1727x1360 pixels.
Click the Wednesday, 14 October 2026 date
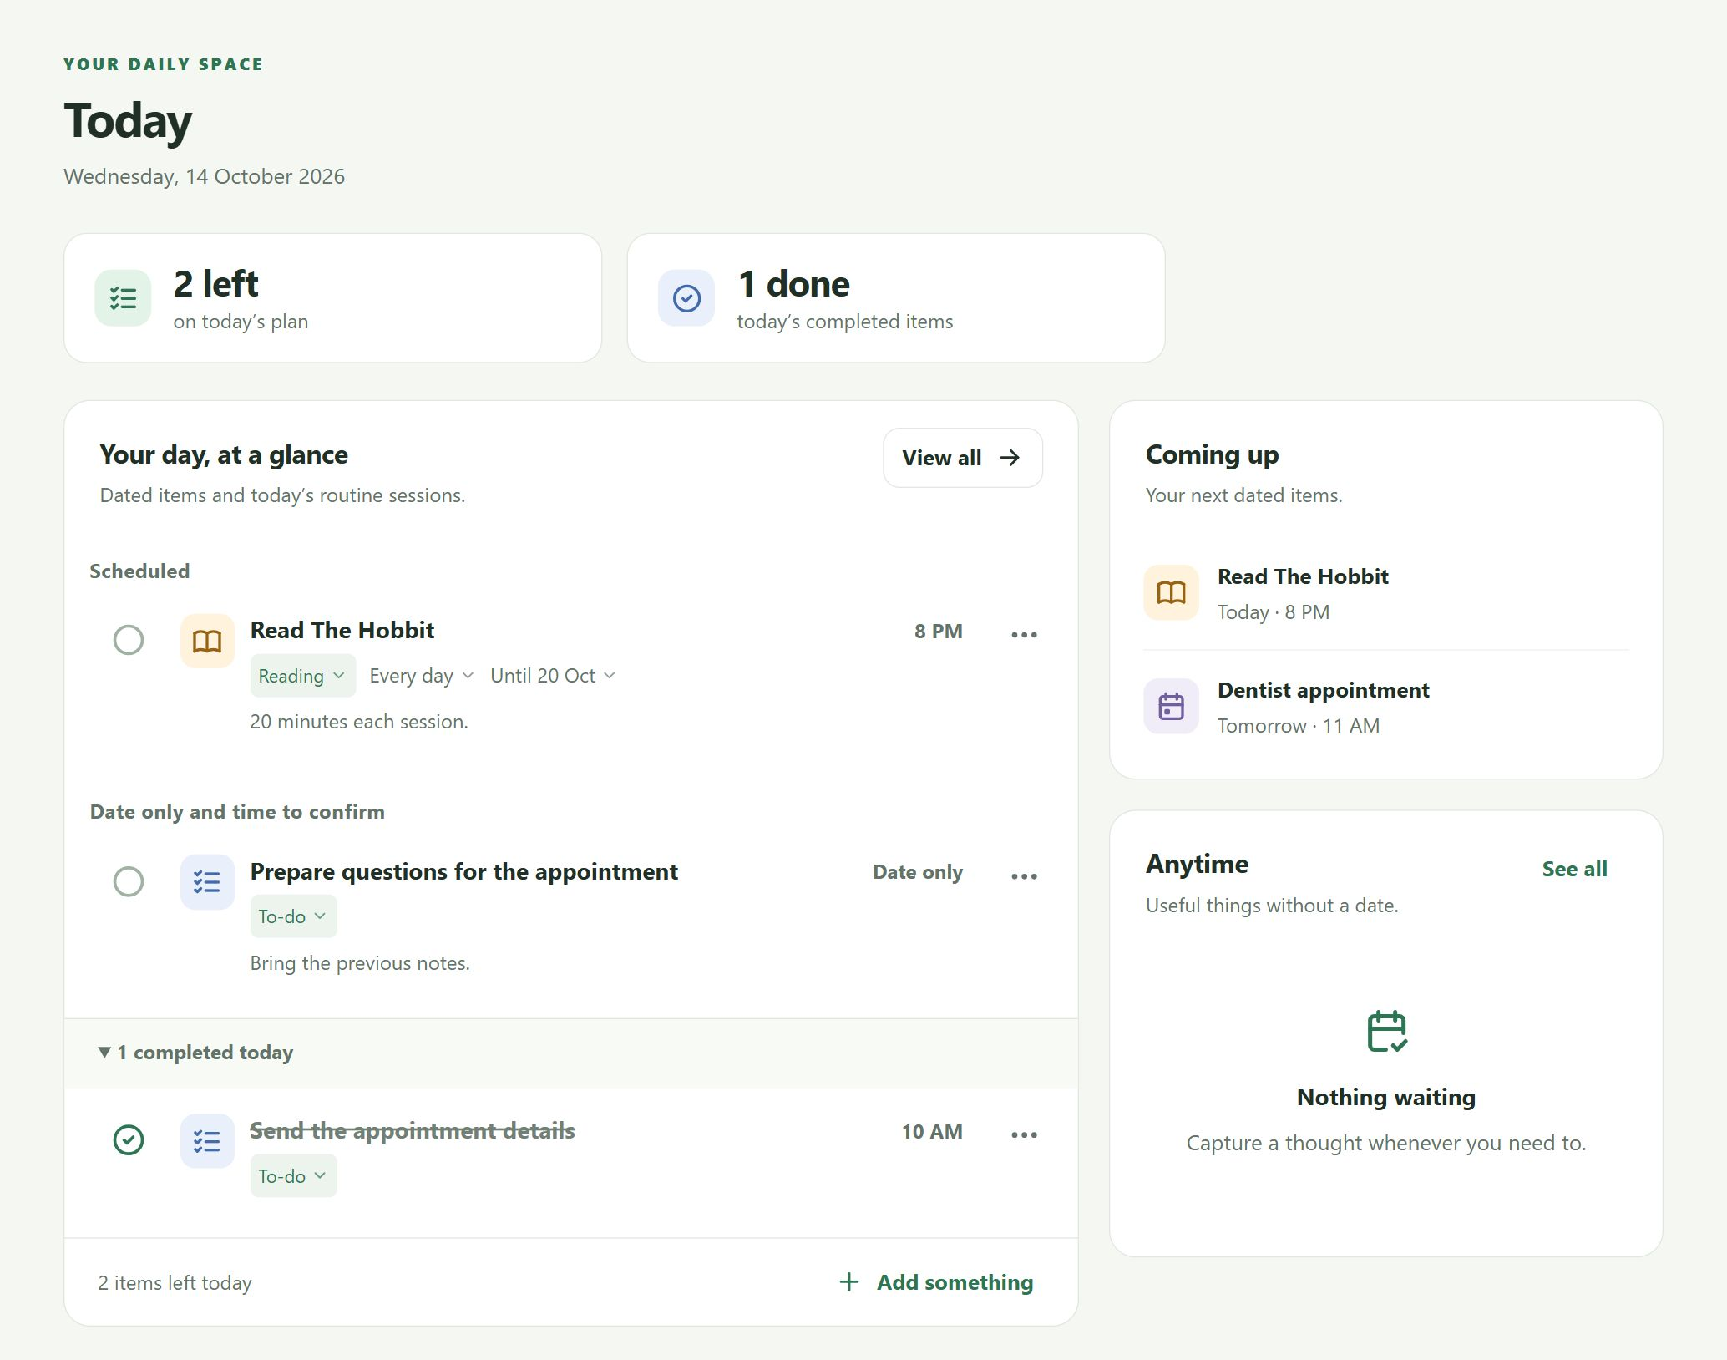tap(204, 176)
